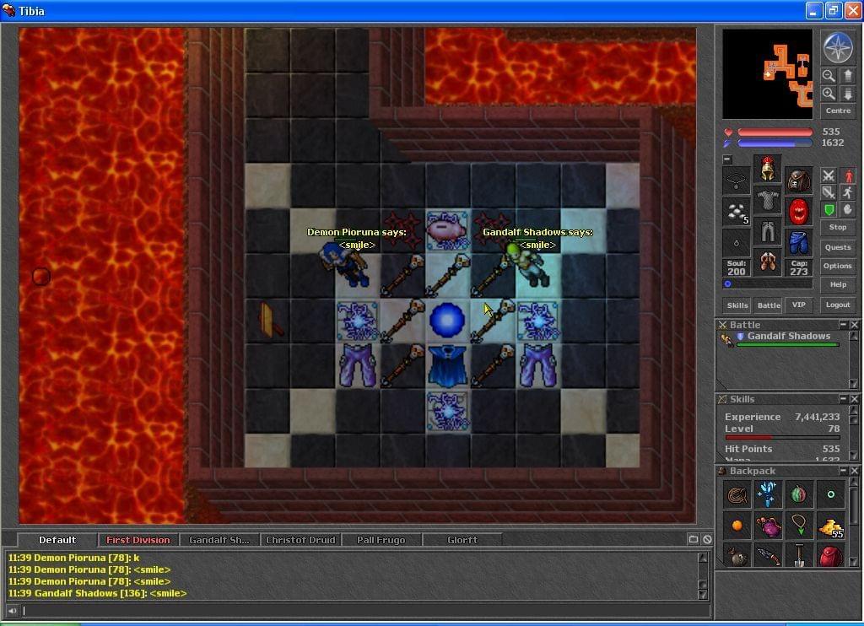Move minimap one floor up
Image resolution: width=864 pixels, height=626 pixels.
[x=847, y=75]
